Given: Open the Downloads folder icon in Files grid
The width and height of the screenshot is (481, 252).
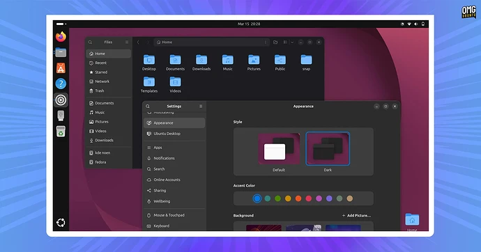Looking at the screenshot, I should click(x=201, y=63).
